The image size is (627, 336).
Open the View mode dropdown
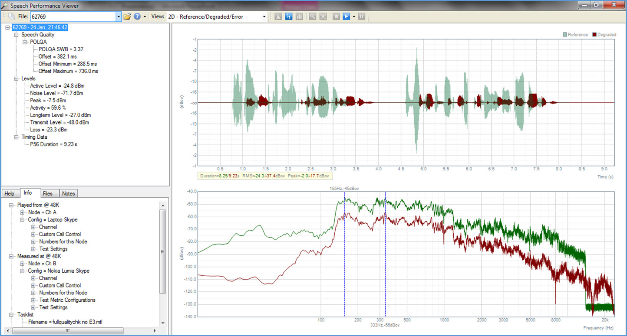click(x=264, y=16)
